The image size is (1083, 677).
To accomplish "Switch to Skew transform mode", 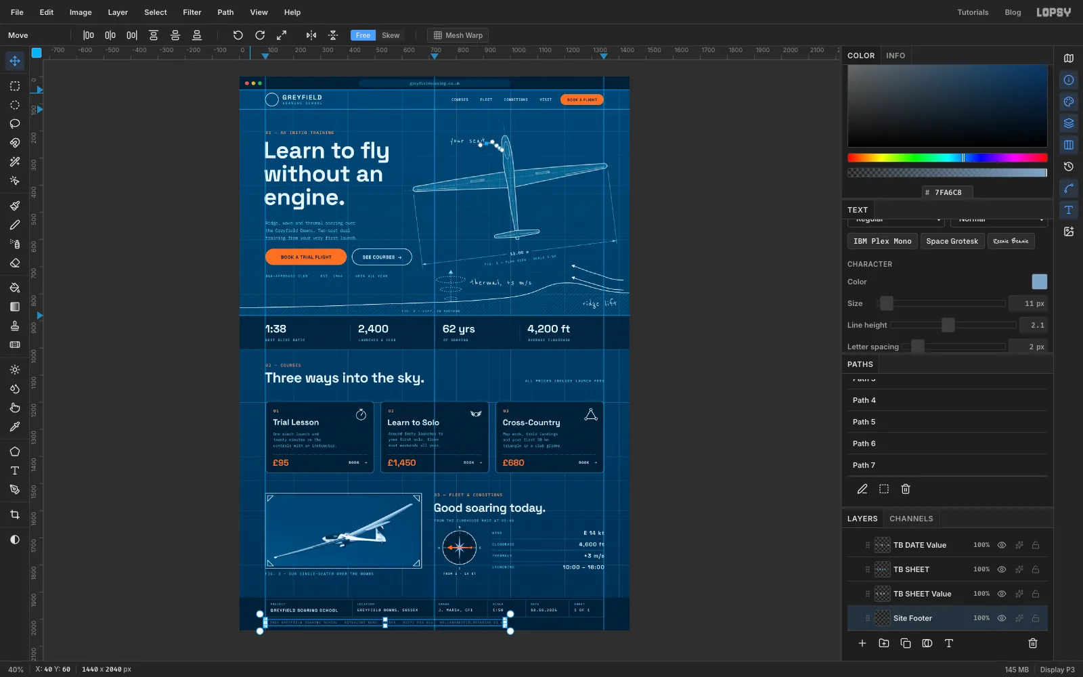I will [391, 35].
